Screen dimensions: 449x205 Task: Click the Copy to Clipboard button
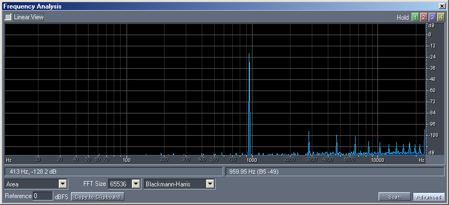[x=98, y=196]
